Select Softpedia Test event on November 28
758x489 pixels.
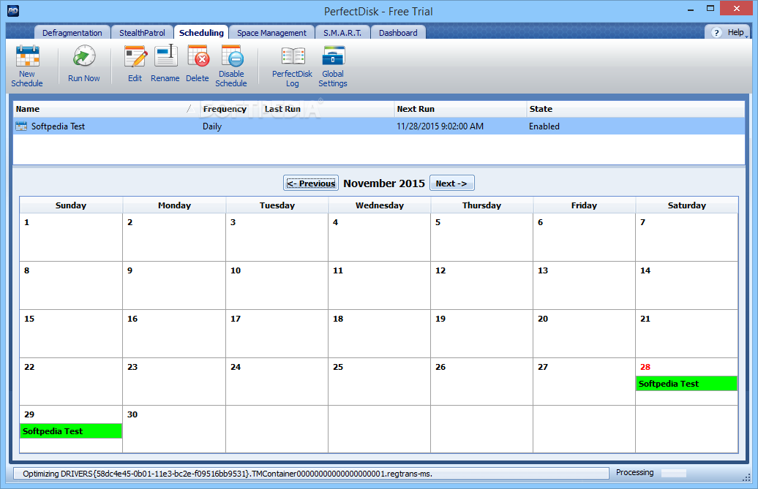686,384
